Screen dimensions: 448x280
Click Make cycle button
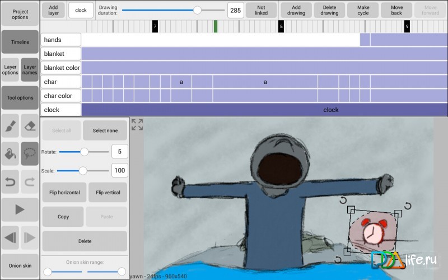click(363, 10)
